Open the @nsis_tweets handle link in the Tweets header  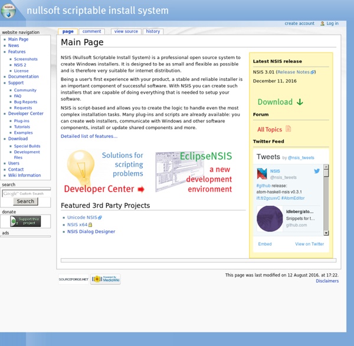click(301, 157)
